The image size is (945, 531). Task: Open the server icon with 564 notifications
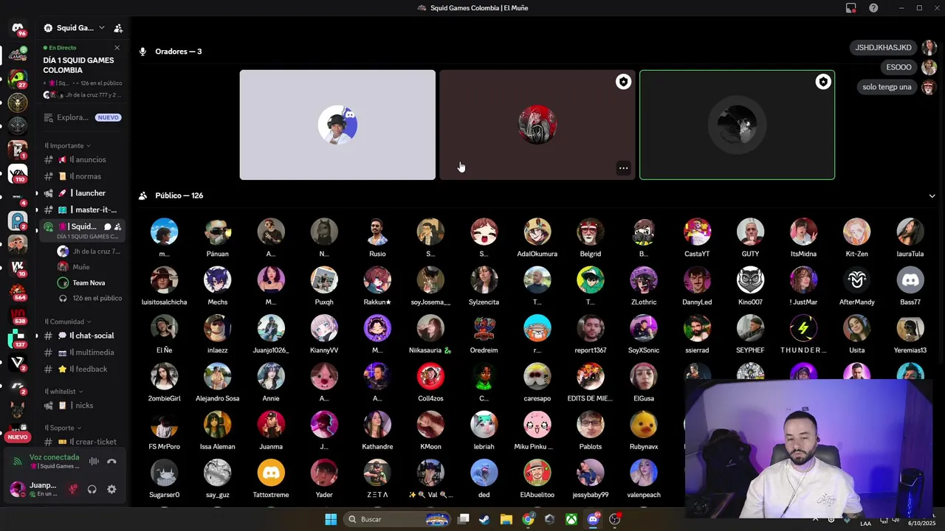(18, 291)
